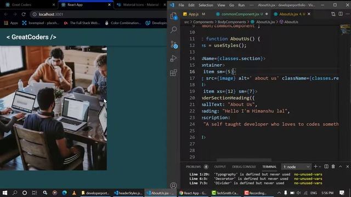Open the terminal selector dropdown '1: node'
Screen dimensions: 351x197
coord(296,167)
